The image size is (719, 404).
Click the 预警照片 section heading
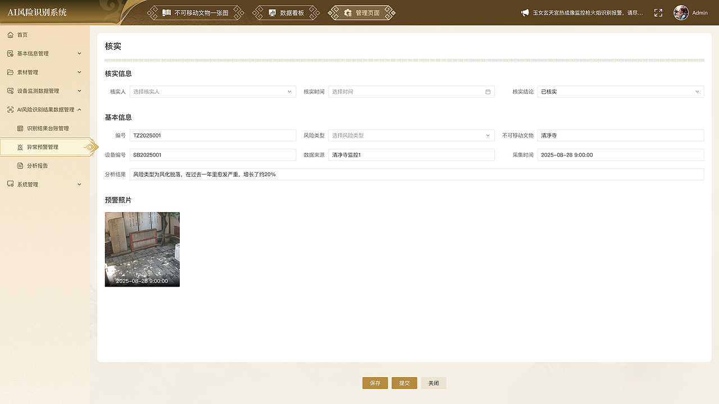click(x=118, y=200)
